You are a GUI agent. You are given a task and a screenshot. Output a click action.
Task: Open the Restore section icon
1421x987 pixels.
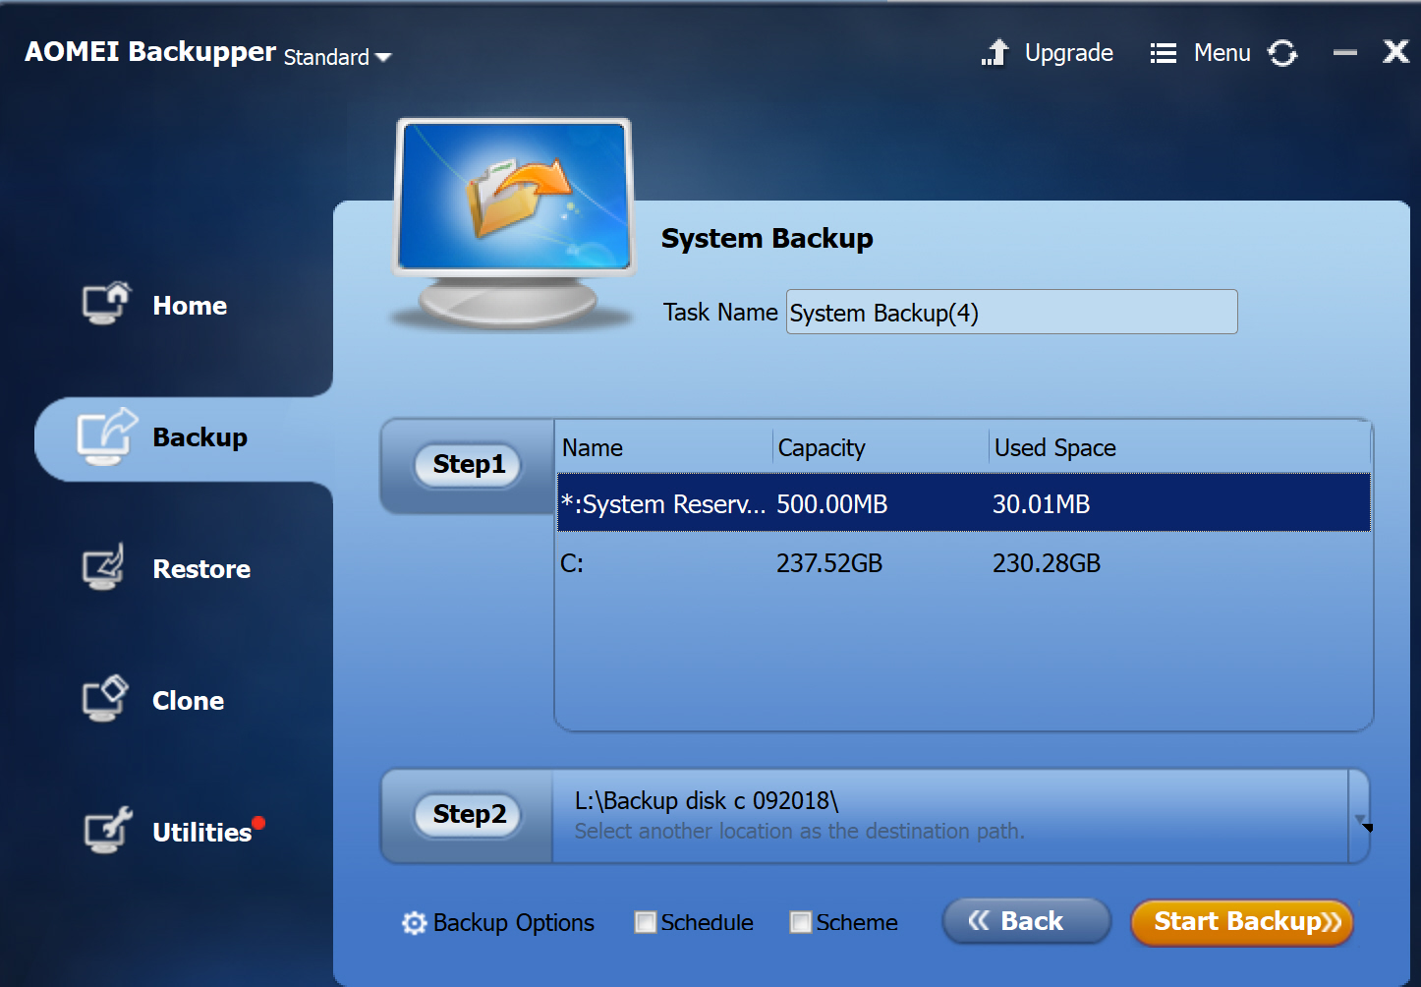click(104, 566)
